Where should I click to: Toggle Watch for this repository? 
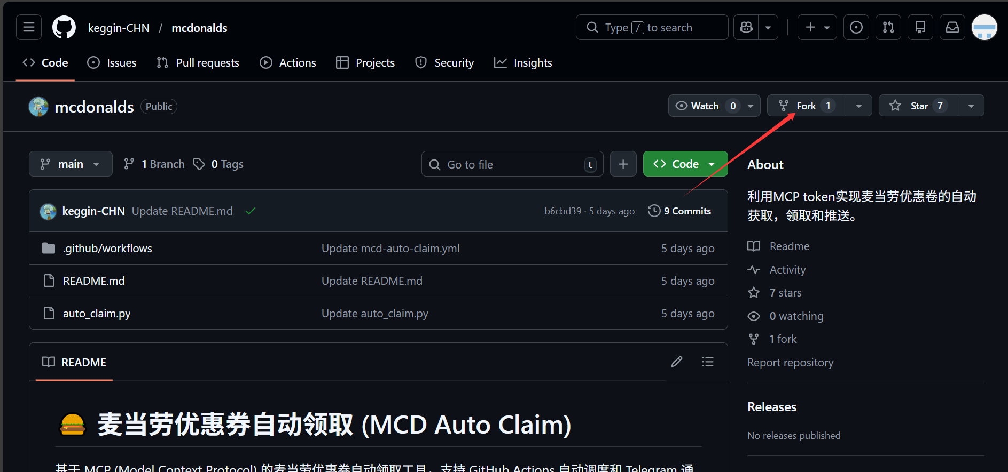(x=705, y=106)
